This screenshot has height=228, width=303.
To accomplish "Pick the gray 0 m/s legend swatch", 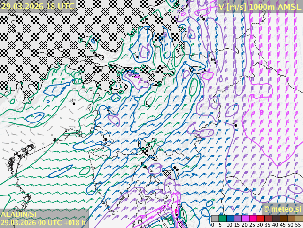I will (x=215, y=219).
